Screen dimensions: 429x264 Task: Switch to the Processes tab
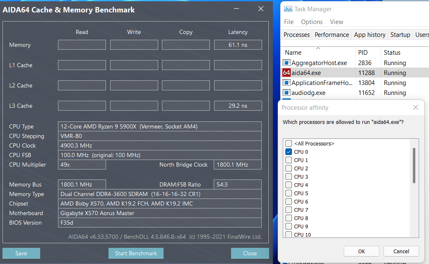click(296, 35)
